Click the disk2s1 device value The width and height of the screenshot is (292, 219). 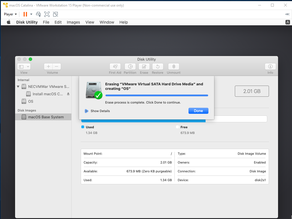tap(260, 180)
